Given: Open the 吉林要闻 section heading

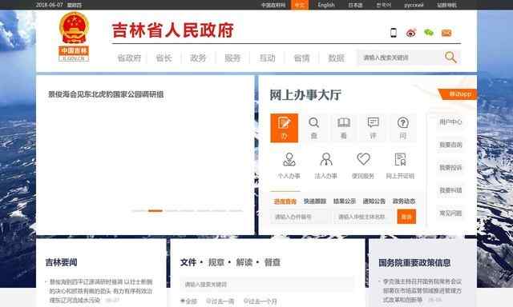Looking at the screenshot, I should coord(61,262).
